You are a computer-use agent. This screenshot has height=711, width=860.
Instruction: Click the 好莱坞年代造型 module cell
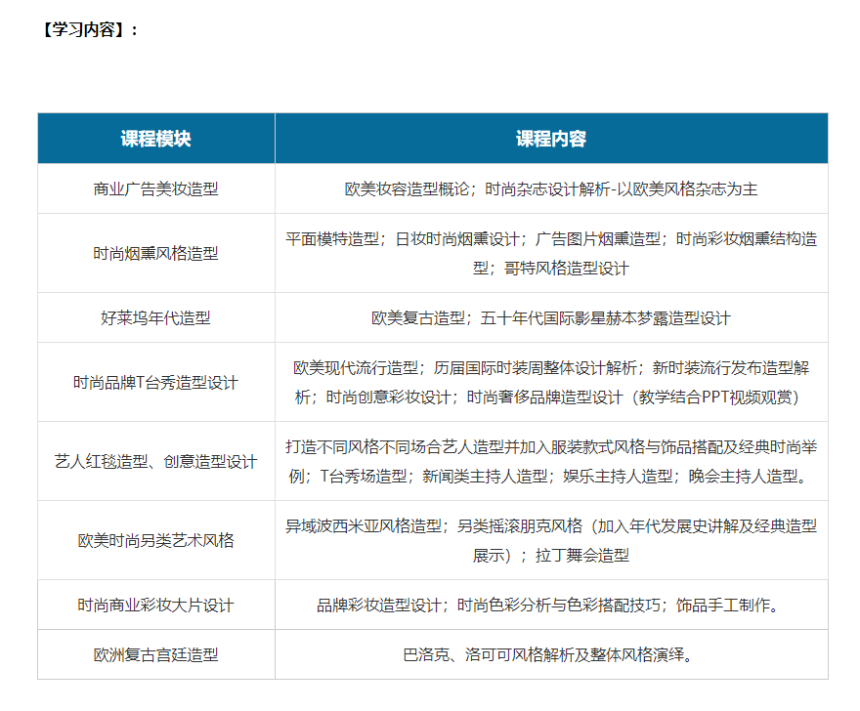[x=156, y=317]
